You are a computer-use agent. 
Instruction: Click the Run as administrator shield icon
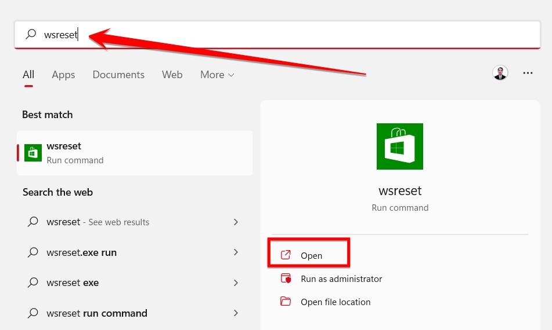(x=286, y=278)
